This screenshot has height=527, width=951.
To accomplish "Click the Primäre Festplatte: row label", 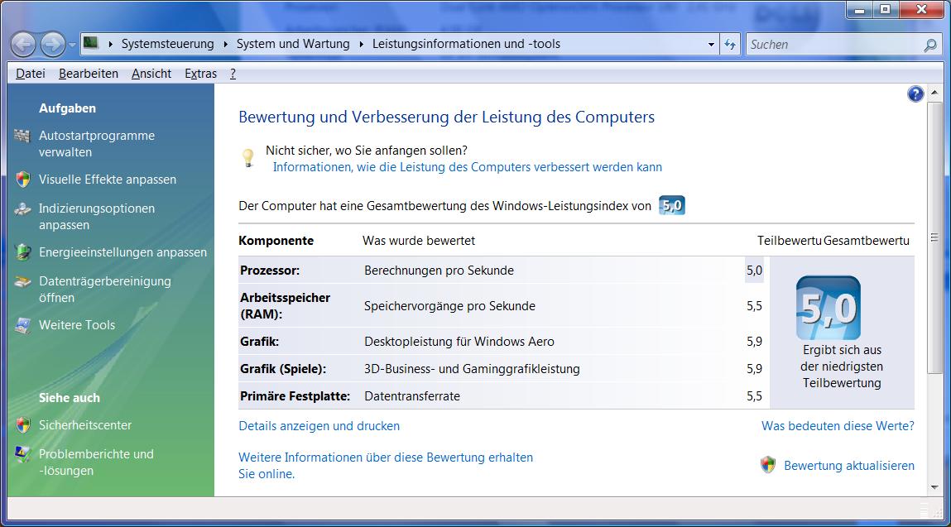I will tap(295, 396).
